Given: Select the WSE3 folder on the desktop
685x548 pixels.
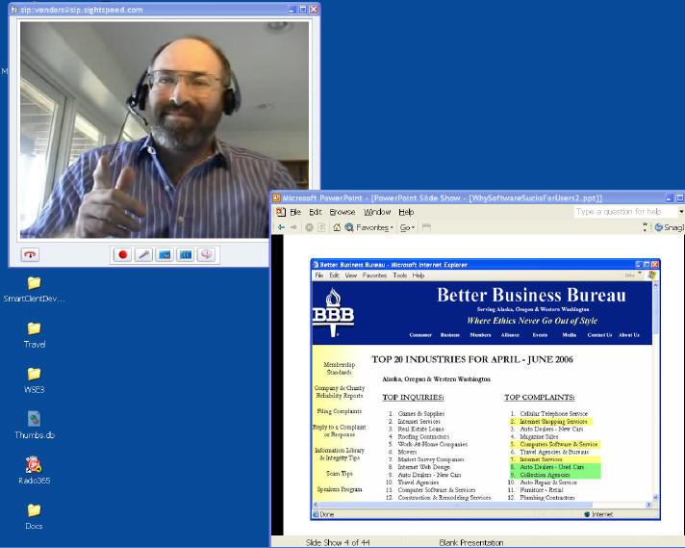Looking at the screenshot, I should 34,381.
